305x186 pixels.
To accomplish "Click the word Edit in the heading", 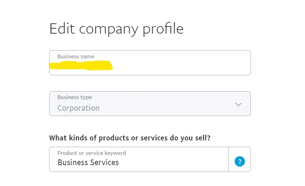I will (x=62, y=29).
